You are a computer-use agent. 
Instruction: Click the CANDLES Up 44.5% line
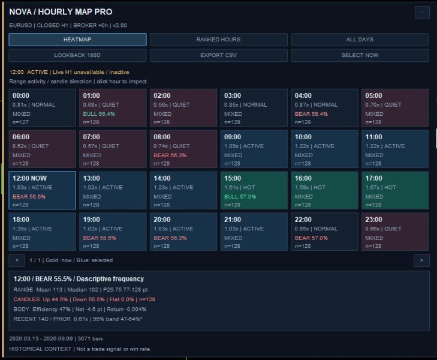[x=85, y=299]
